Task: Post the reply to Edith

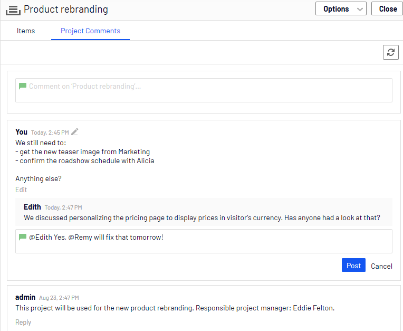Action: click(x=353, y=265)
